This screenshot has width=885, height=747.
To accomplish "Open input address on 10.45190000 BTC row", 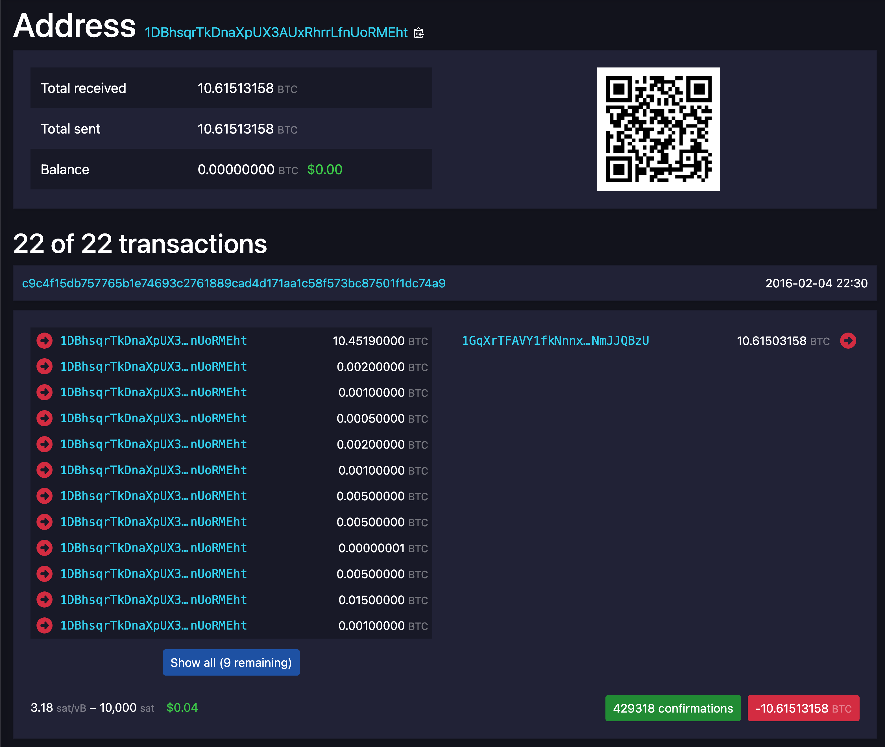I will pos(153,340).
